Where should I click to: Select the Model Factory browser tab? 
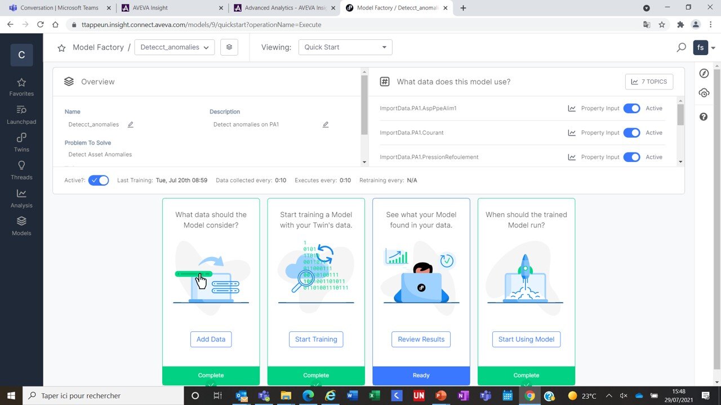pyautogui.click(x=397, y=8)
